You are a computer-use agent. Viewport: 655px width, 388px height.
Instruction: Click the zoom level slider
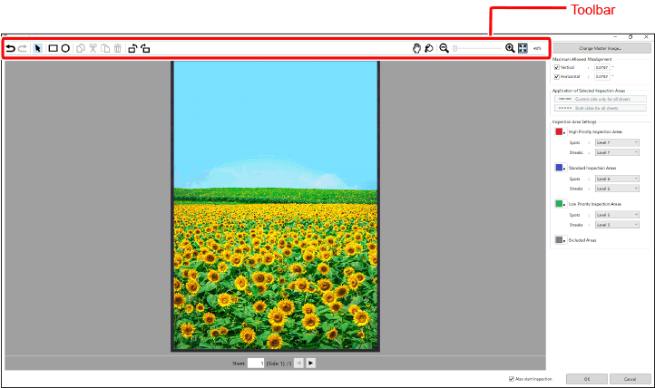478,48
